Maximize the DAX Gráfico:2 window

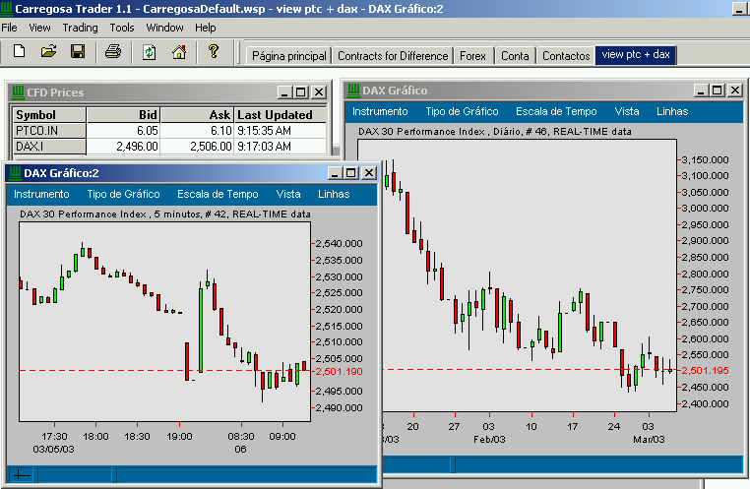point(351,172)
